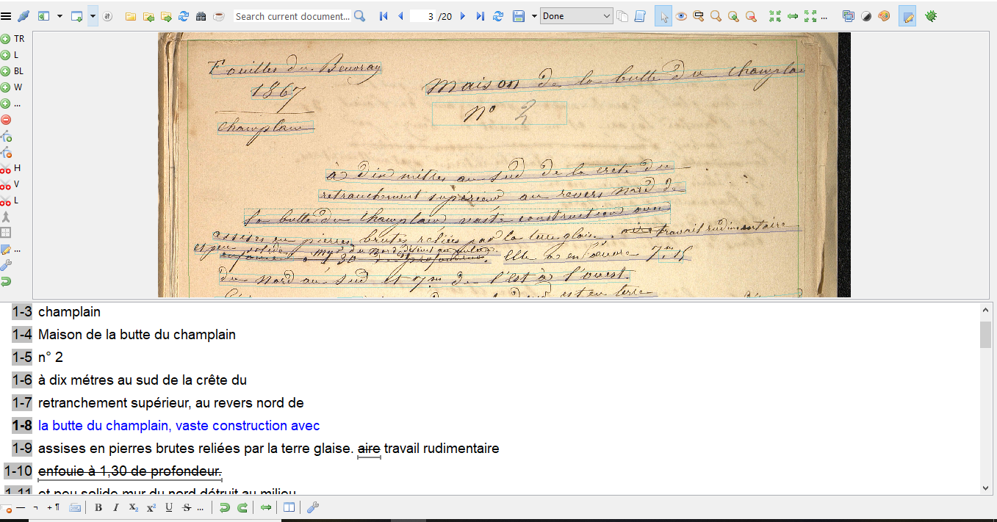Open the virtual keyboard below the transcript
997x522 pixels.
click(75, 507)
